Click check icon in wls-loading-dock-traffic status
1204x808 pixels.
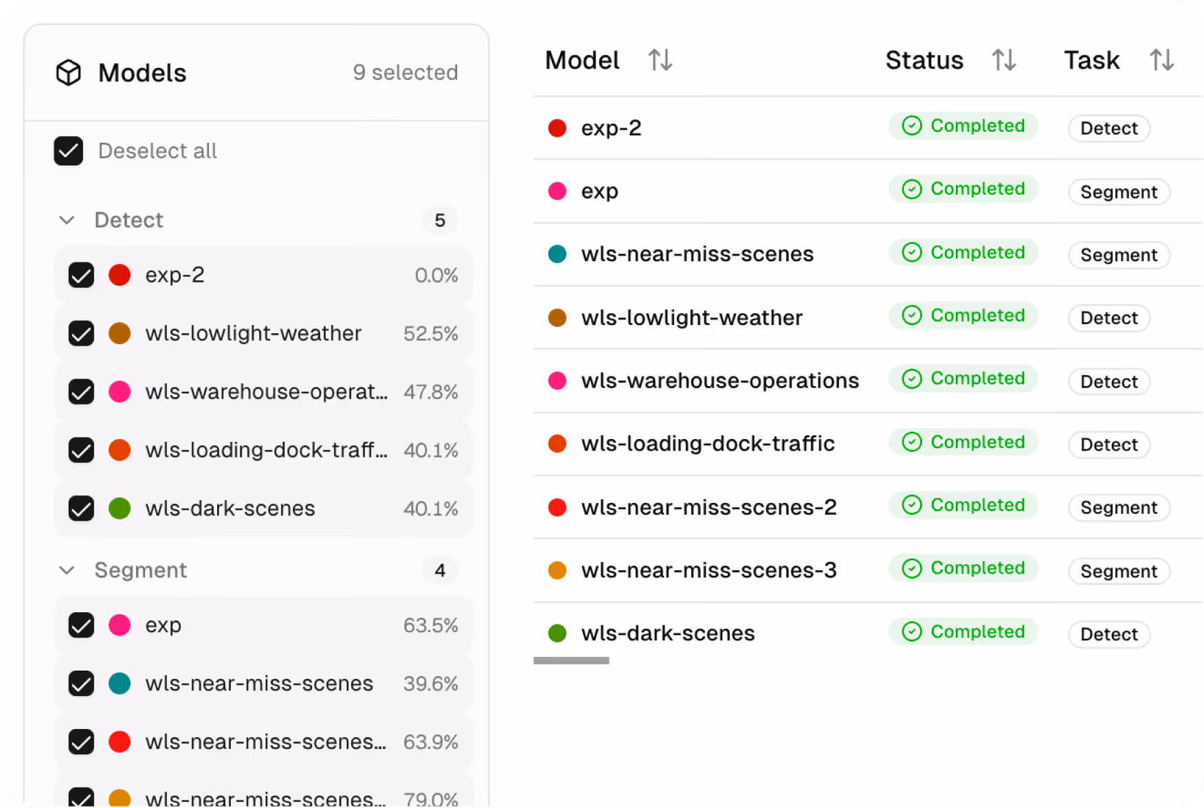912,442
